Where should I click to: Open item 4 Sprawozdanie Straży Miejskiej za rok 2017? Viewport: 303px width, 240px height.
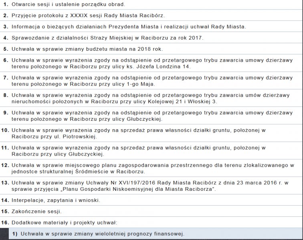(x=151, y=38)
